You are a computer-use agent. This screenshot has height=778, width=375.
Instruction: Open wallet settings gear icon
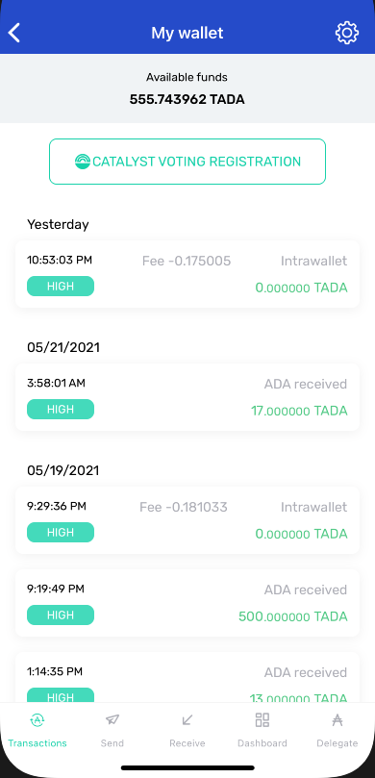347,33
